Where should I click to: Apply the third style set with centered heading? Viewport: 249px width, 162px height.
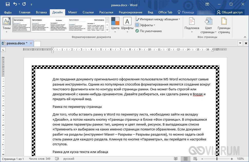[x=59, y=25]
